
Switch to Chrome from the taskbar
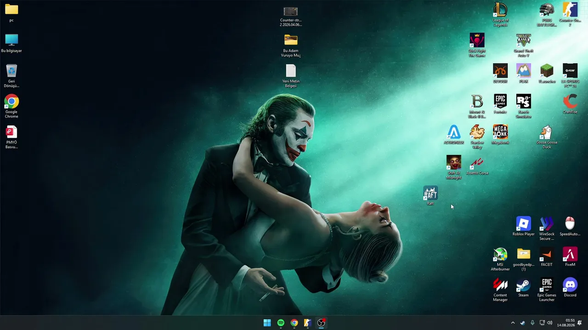pos(294,323)
